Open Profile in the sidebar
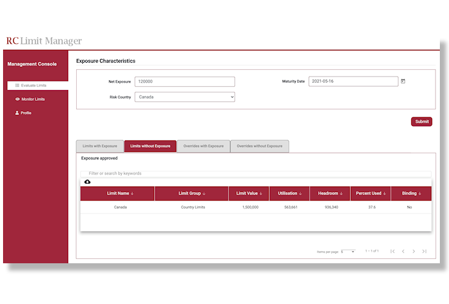The width and height of the screenshot is (449, 304). (x=26, y=113)
